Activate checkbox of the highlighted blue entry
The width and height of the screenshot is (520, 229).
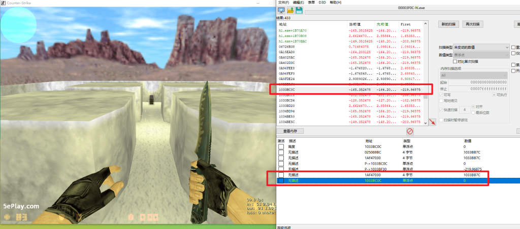coord(281,181)
